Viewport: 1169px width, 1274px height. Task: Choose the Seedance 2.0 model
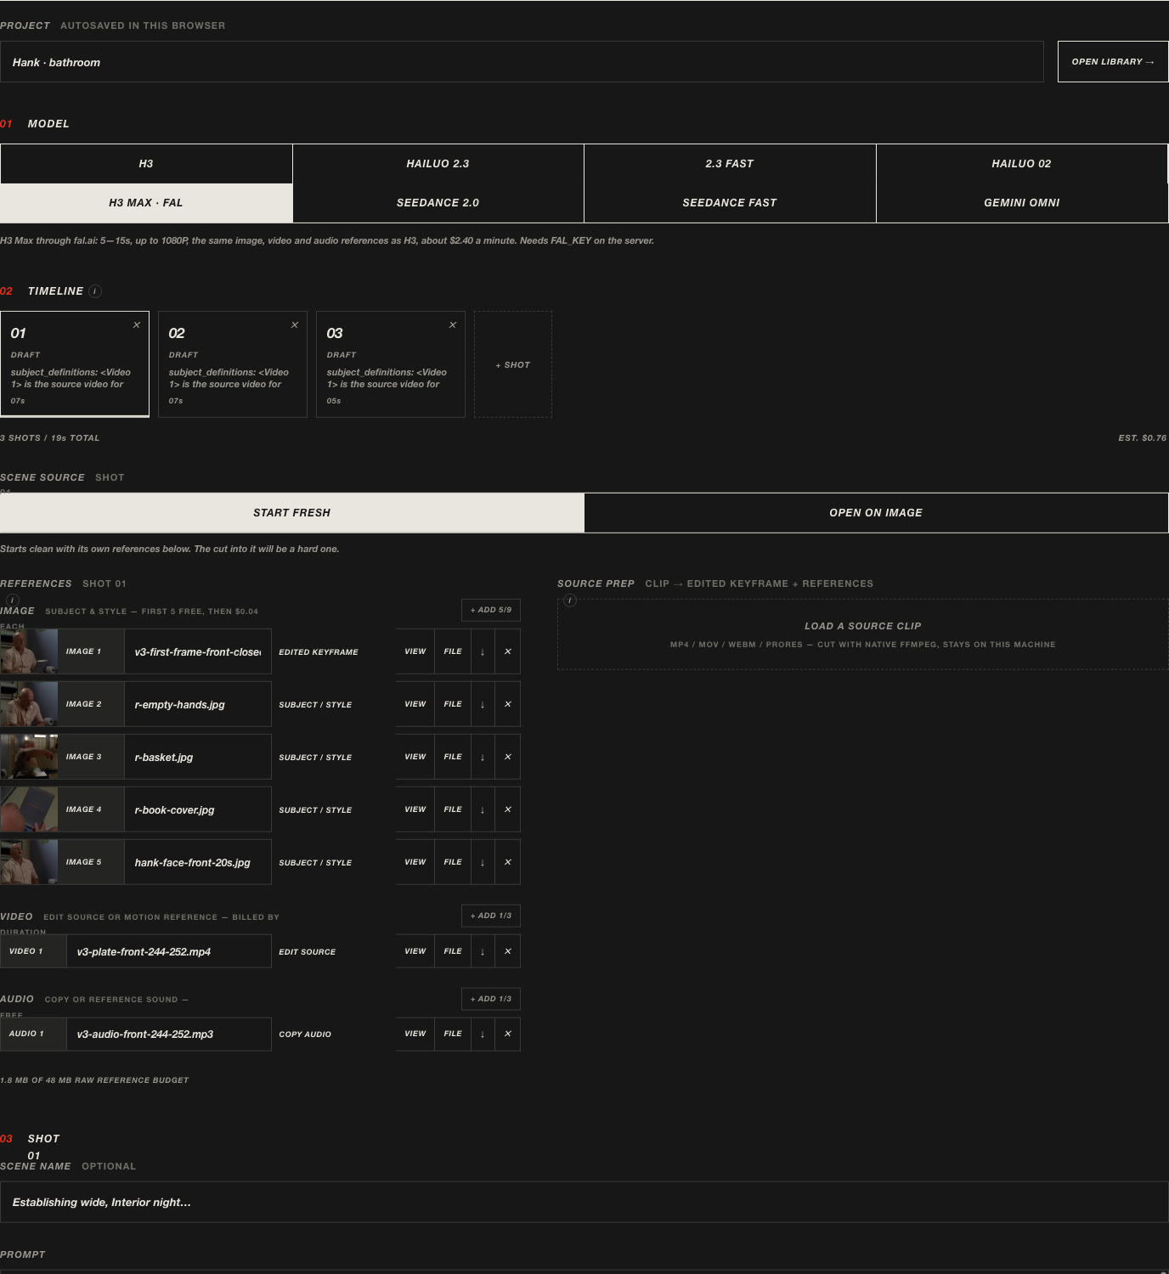(438, 203)
